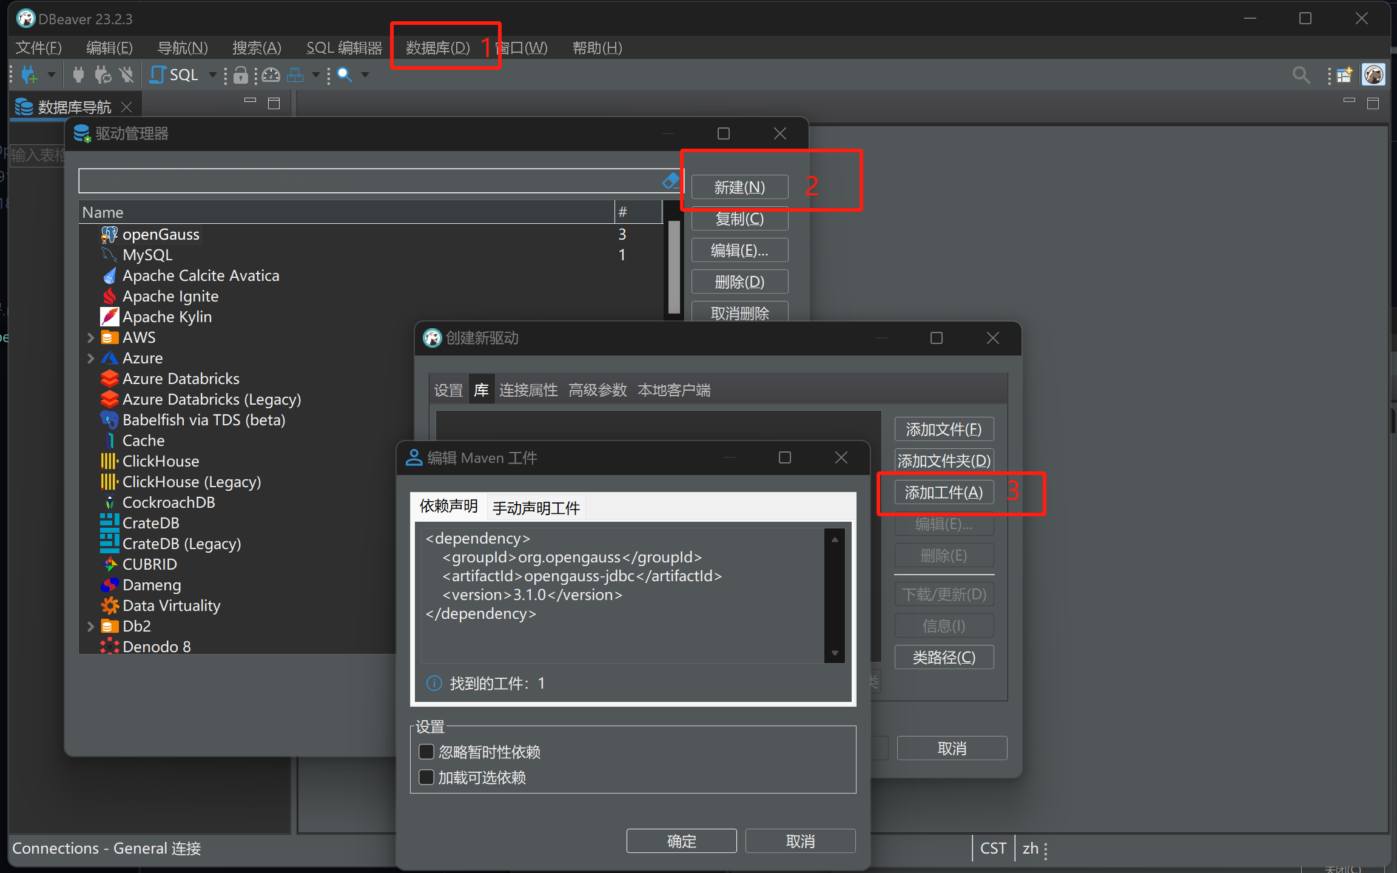The height and width of the screenshot is (873, 1397).
Task: Expand the AWS driver group
Action: [90, 337]
